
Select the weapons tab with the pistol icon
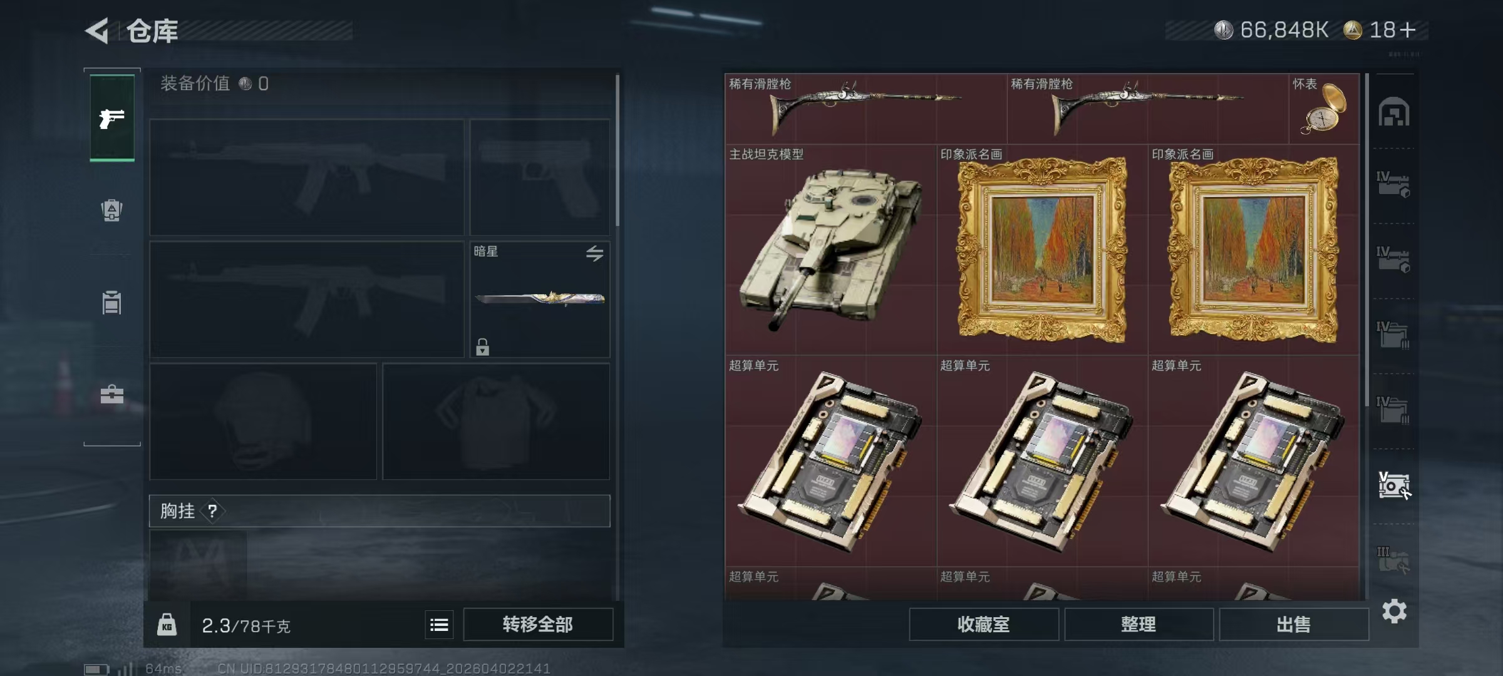pos(112,118)
